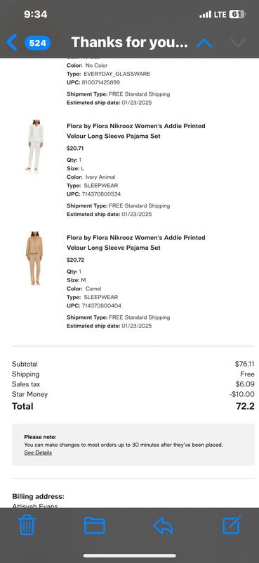This screenshot has width=259, height=563.
Task: Reply using the arrow icon
Action: pyautogui.click(x=164, y=526)
